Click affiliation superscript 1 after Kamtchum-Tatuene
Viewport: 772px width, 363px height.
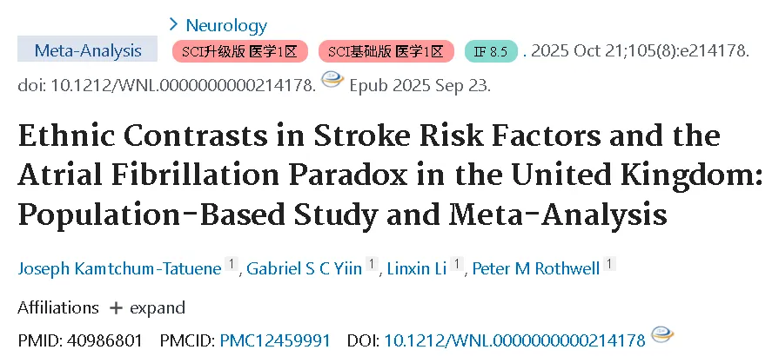(x=231, y=264)
